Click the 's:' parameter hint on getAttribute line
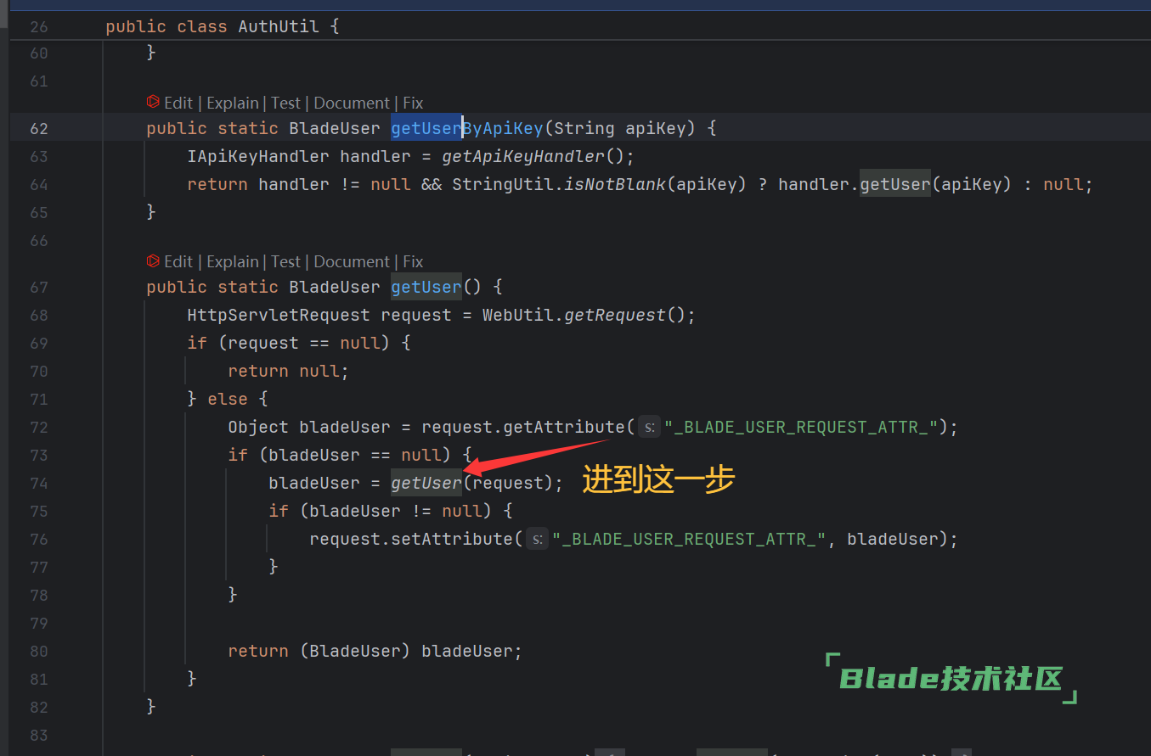Image resolution: width=1151 pixels, height=756 pixels. (x=649, y=427)
